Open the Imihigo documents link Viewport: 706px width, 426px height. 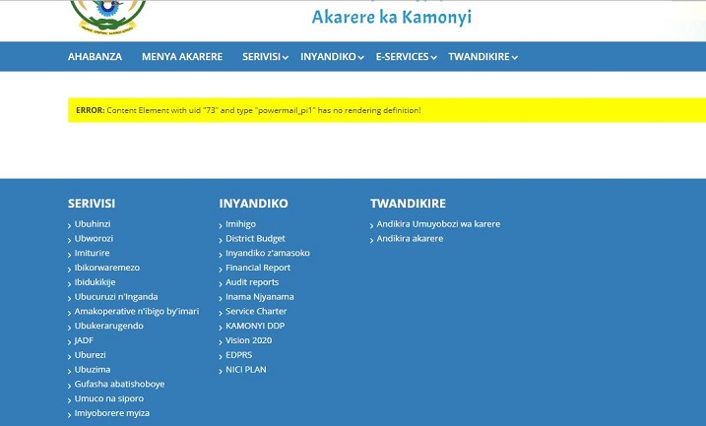240,224
